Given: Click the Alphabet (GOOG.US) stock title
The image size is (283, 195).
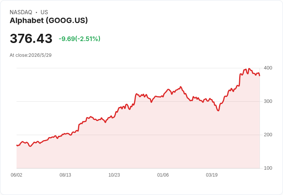Looking at the screenshot, I should (49, 21).
